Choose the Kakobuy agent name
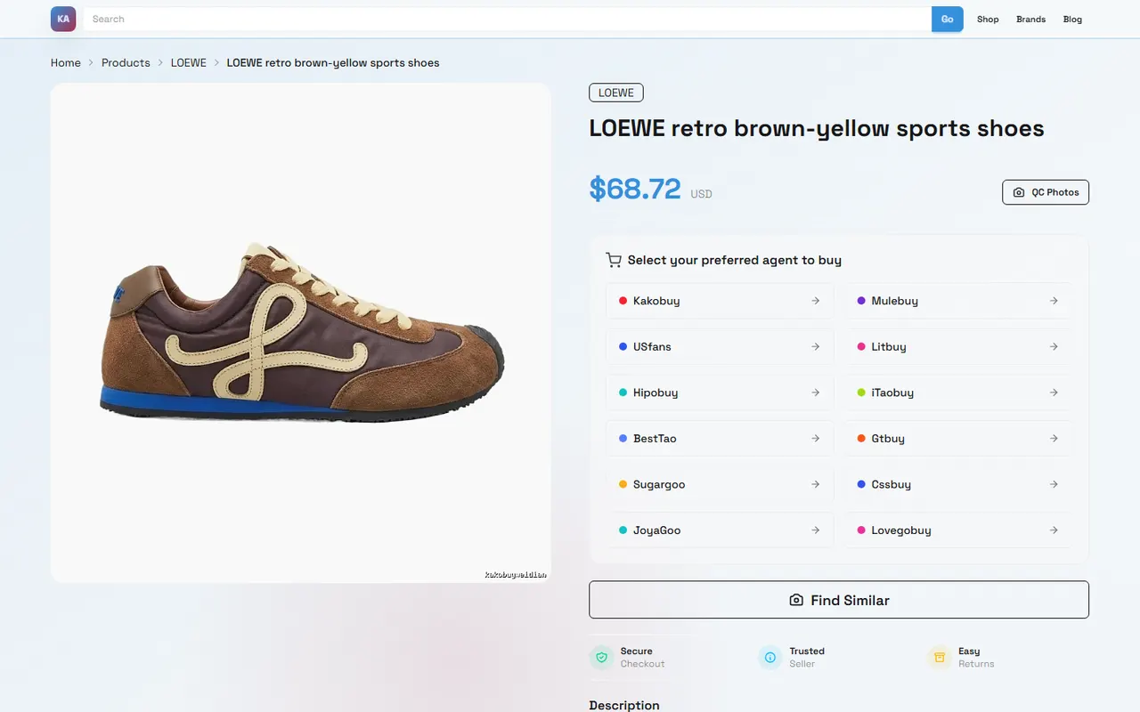Image resolution: width=1140 pixels, height=712 pixels. click(x=656, y=301)
